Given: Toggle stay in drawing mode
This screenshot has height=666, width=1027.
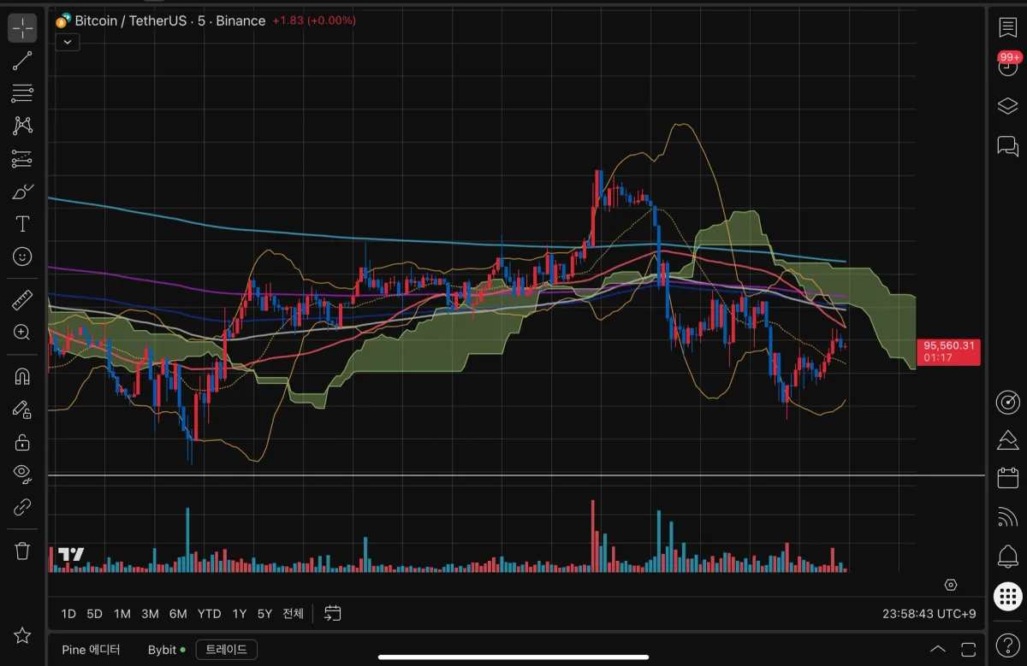Looking at the screenshot, I should coord(22,410).
